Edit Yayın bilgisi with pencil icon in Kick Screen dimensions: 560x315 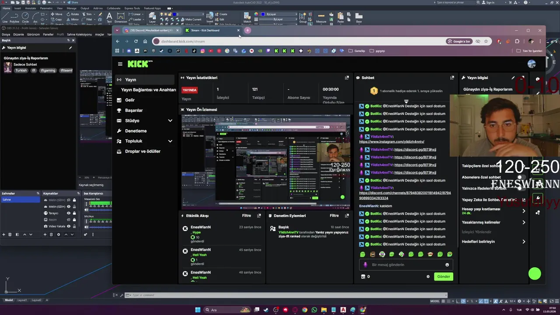(513, 77)
